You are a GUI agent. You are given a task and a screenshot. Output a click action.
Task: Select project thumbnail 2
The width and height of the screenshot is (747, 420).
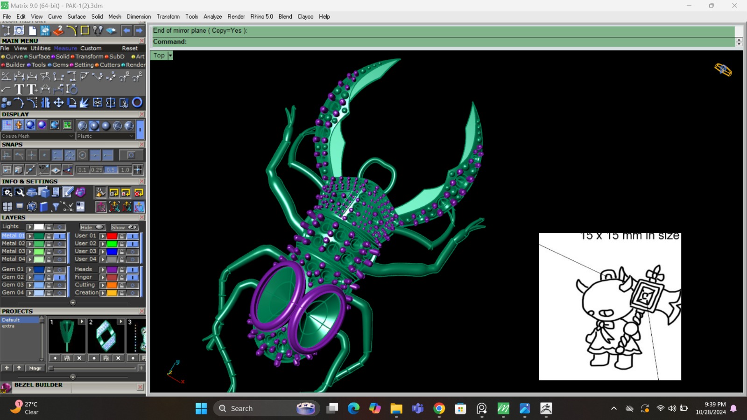(x=106, y=336)
